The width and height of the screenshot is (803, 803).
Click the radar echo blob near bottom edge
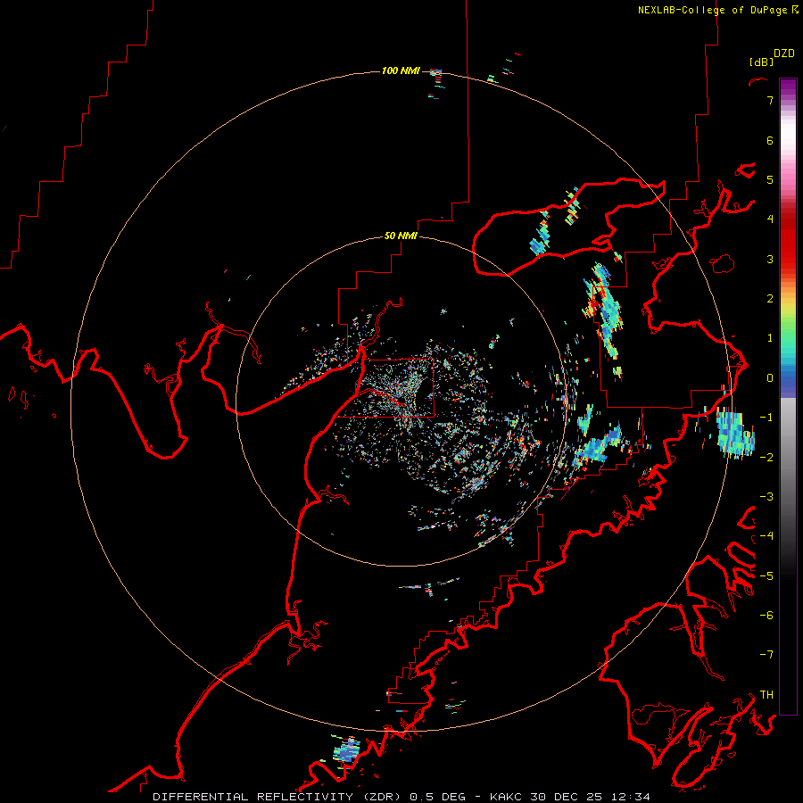point(347,750)
